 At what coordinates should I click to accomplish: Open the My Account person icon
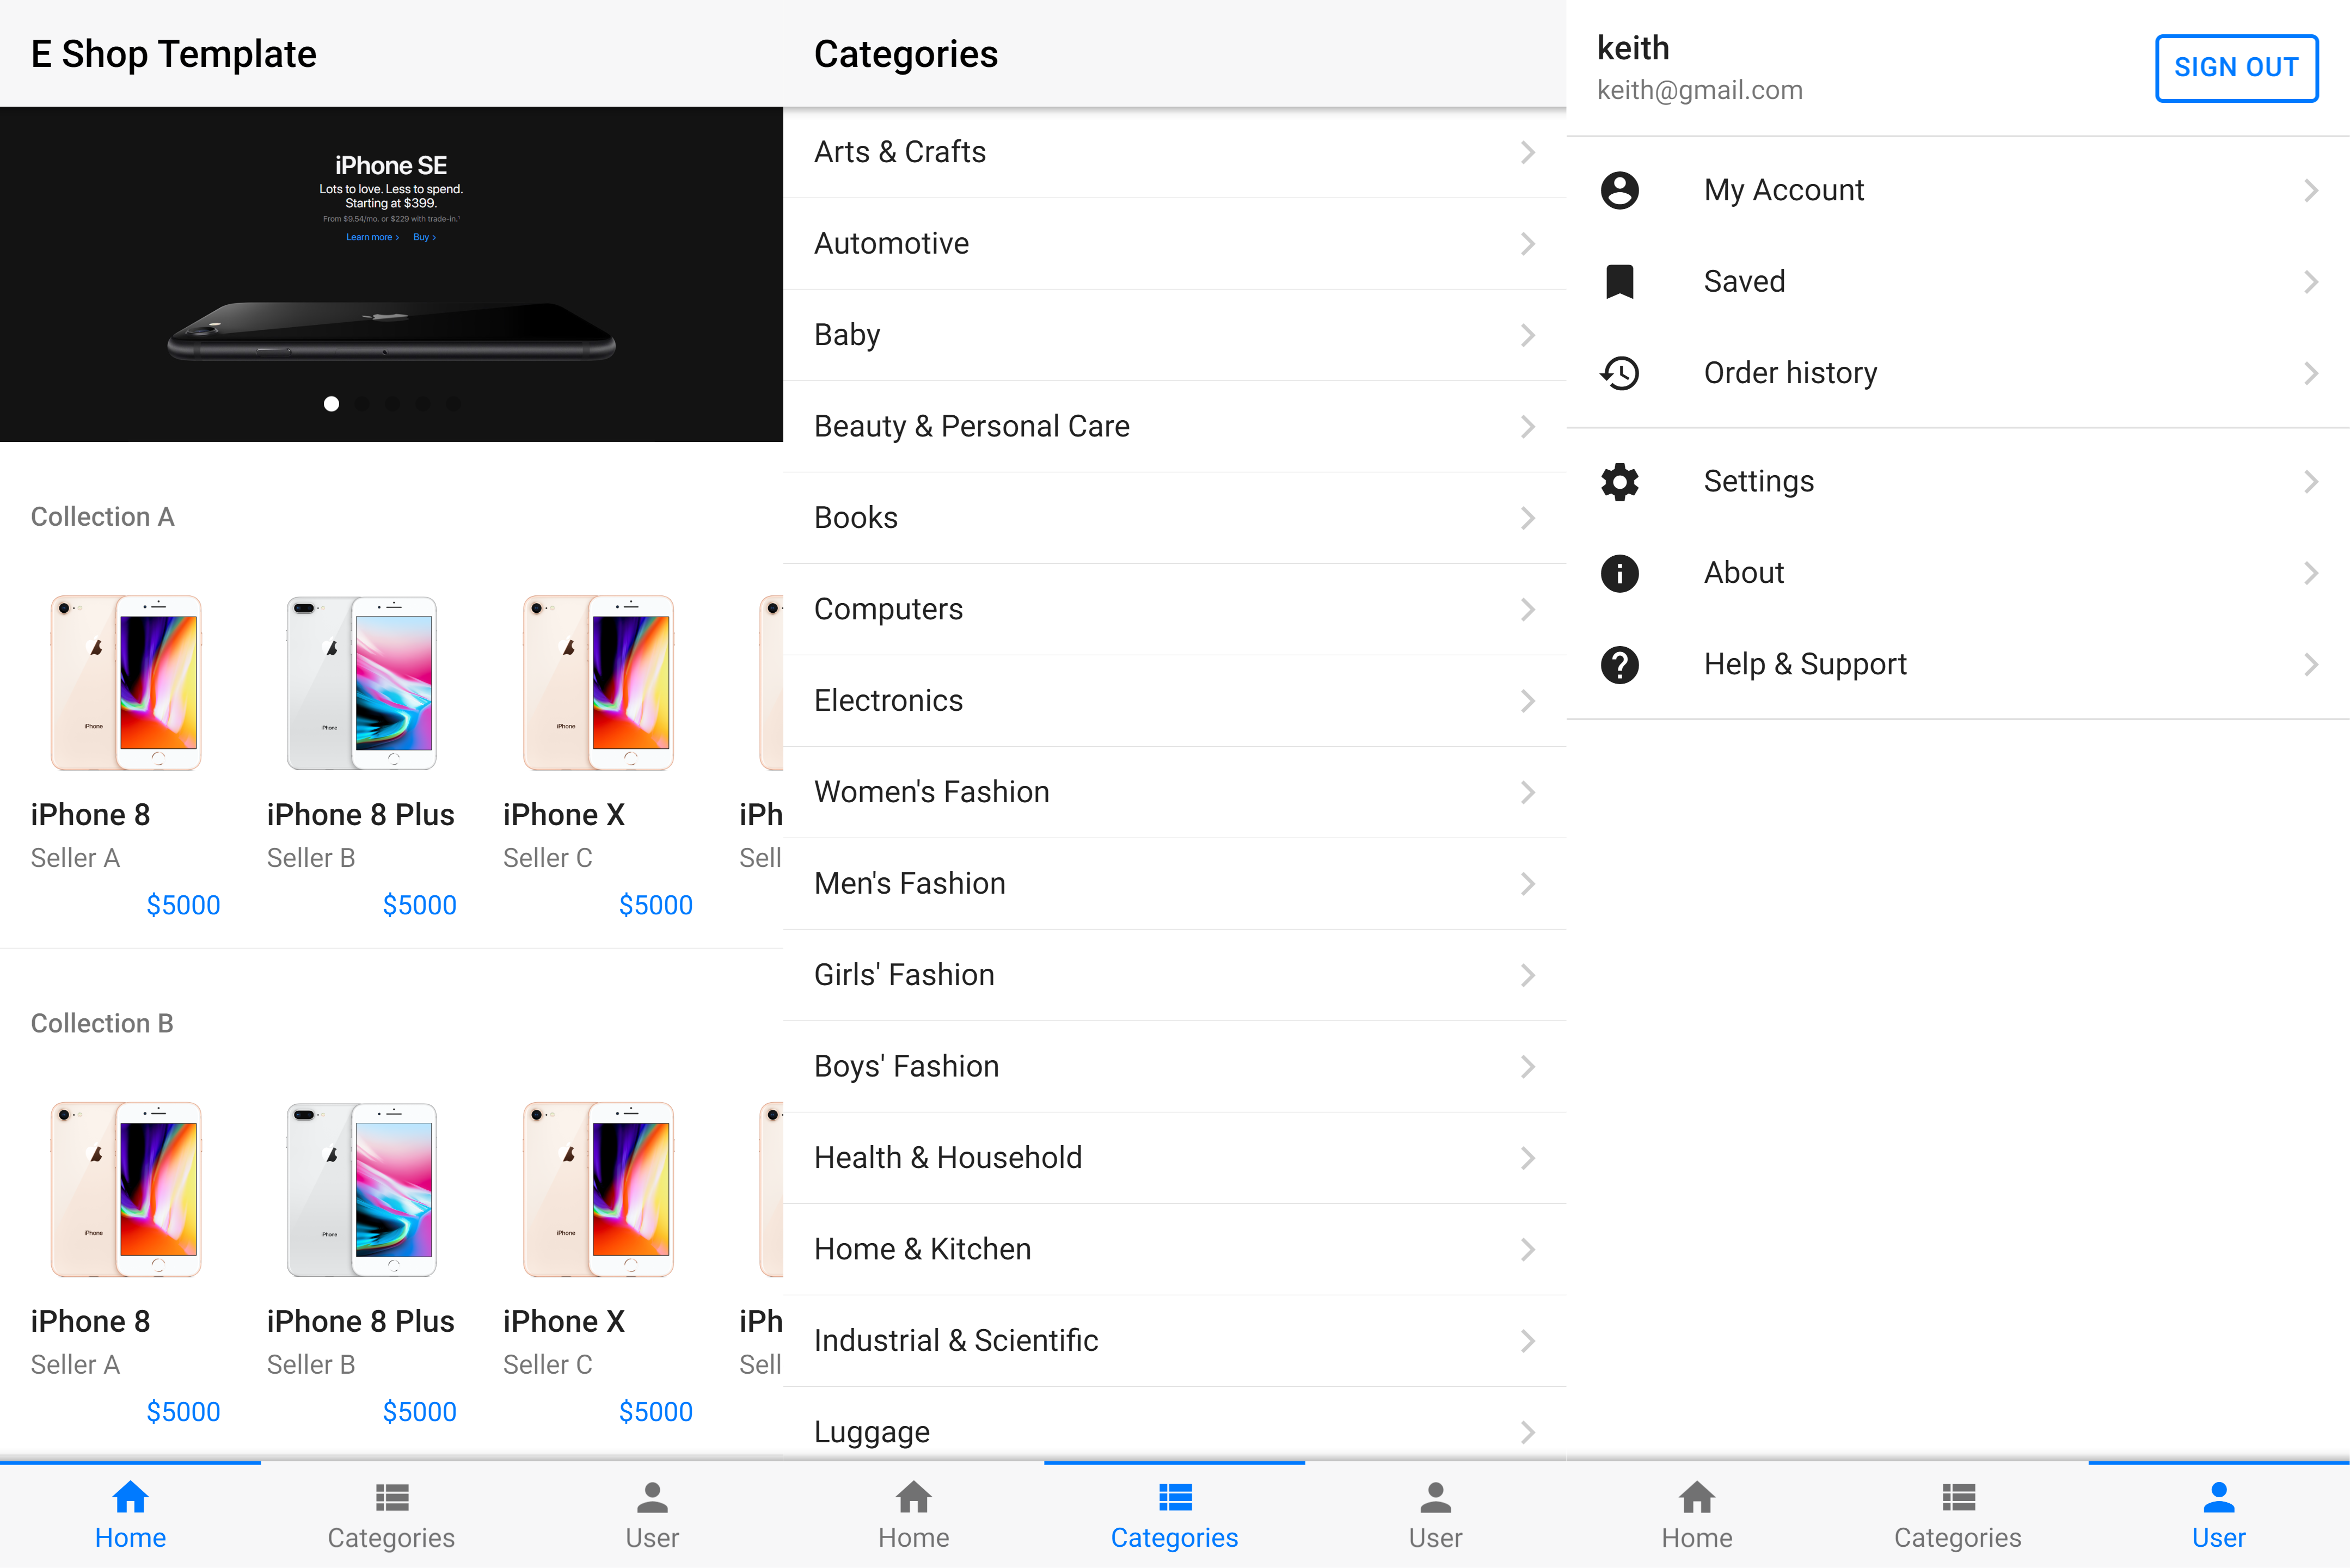coord(1619,190)
